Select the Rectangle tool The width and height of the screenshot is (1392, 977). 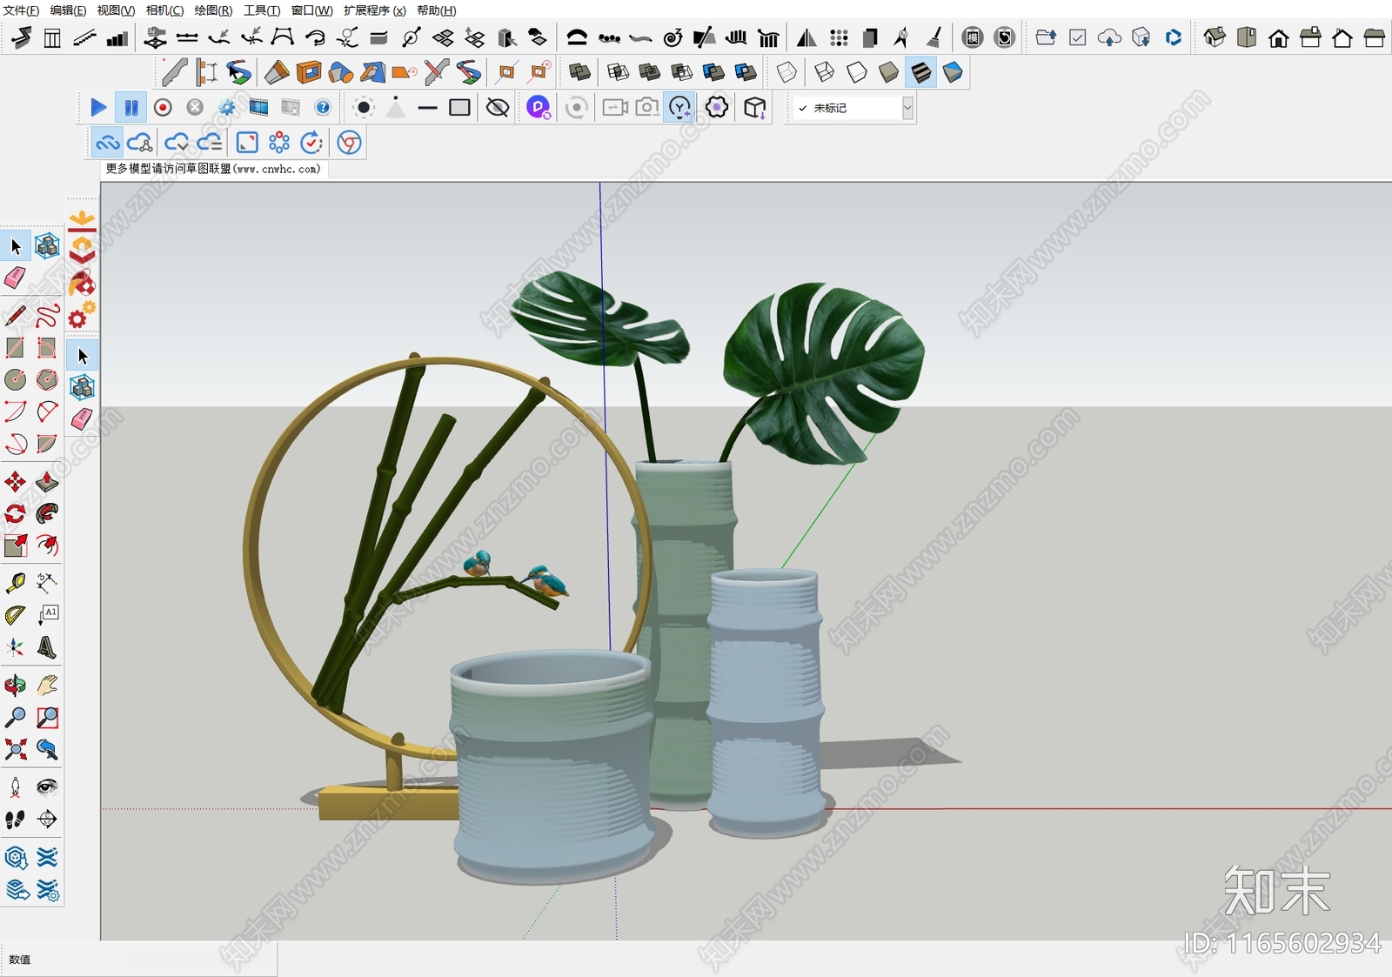pyautogui.click(x=16, y=348)
